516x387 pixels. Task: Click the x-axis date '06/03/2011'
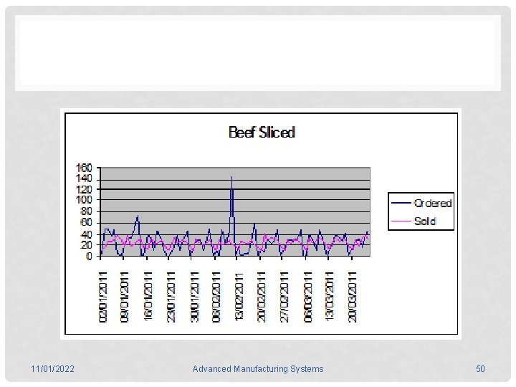coord(307,297)
